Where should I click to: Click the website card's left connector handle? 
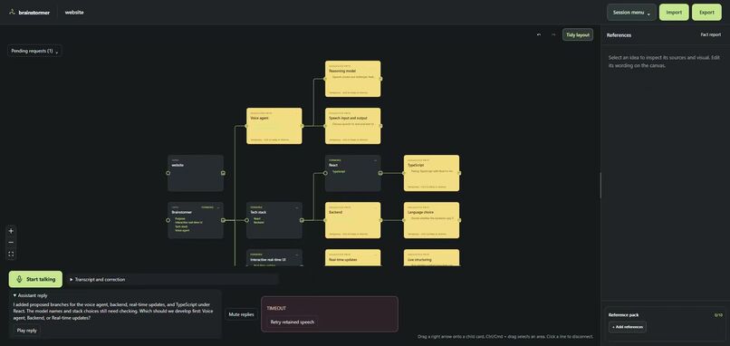pos(168,173)
